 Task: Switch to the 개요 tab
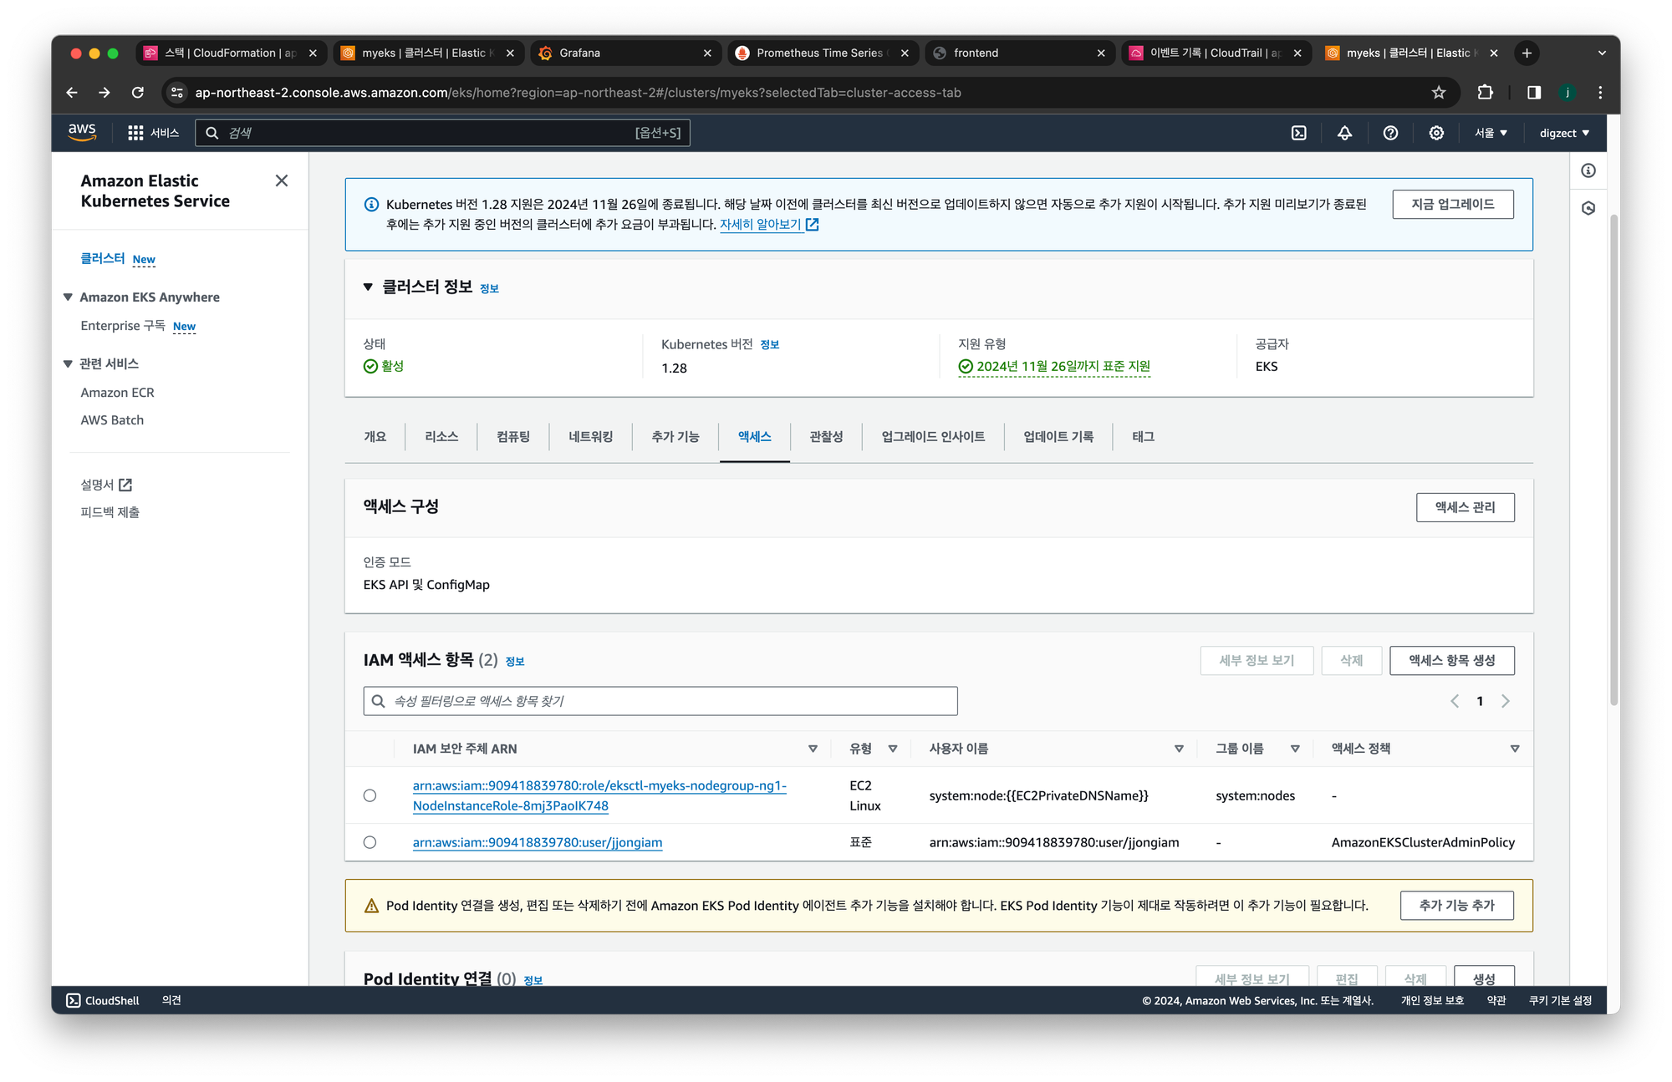(375, 436)
